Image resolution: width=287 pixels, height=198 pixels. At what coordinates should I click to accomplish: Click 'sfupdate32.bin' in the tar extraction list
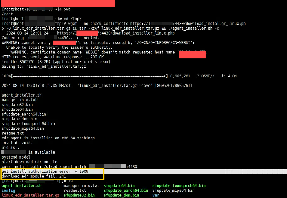coord(17,105)
